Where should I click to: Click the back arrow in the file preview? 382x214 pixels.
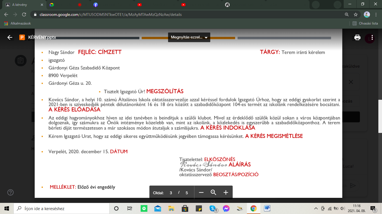click(x=10, y=37)
